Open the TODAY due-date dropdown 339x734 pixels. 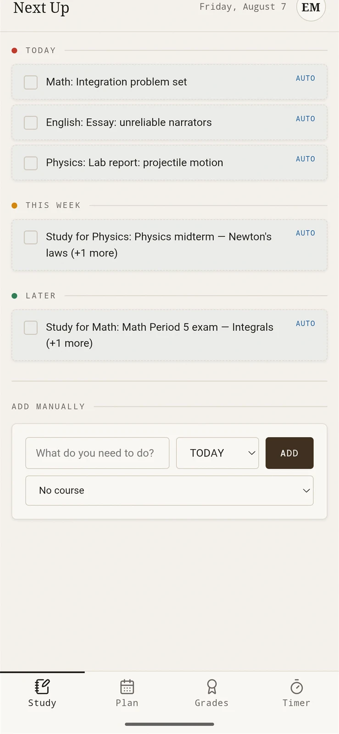(x=217, y=453)
